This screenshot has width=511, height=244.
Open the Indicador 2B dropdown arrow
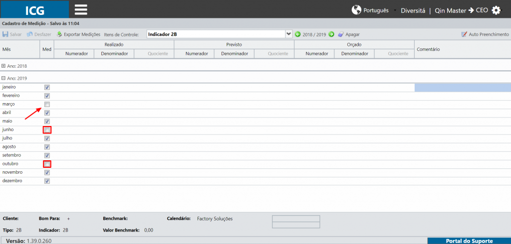(288, 34)
